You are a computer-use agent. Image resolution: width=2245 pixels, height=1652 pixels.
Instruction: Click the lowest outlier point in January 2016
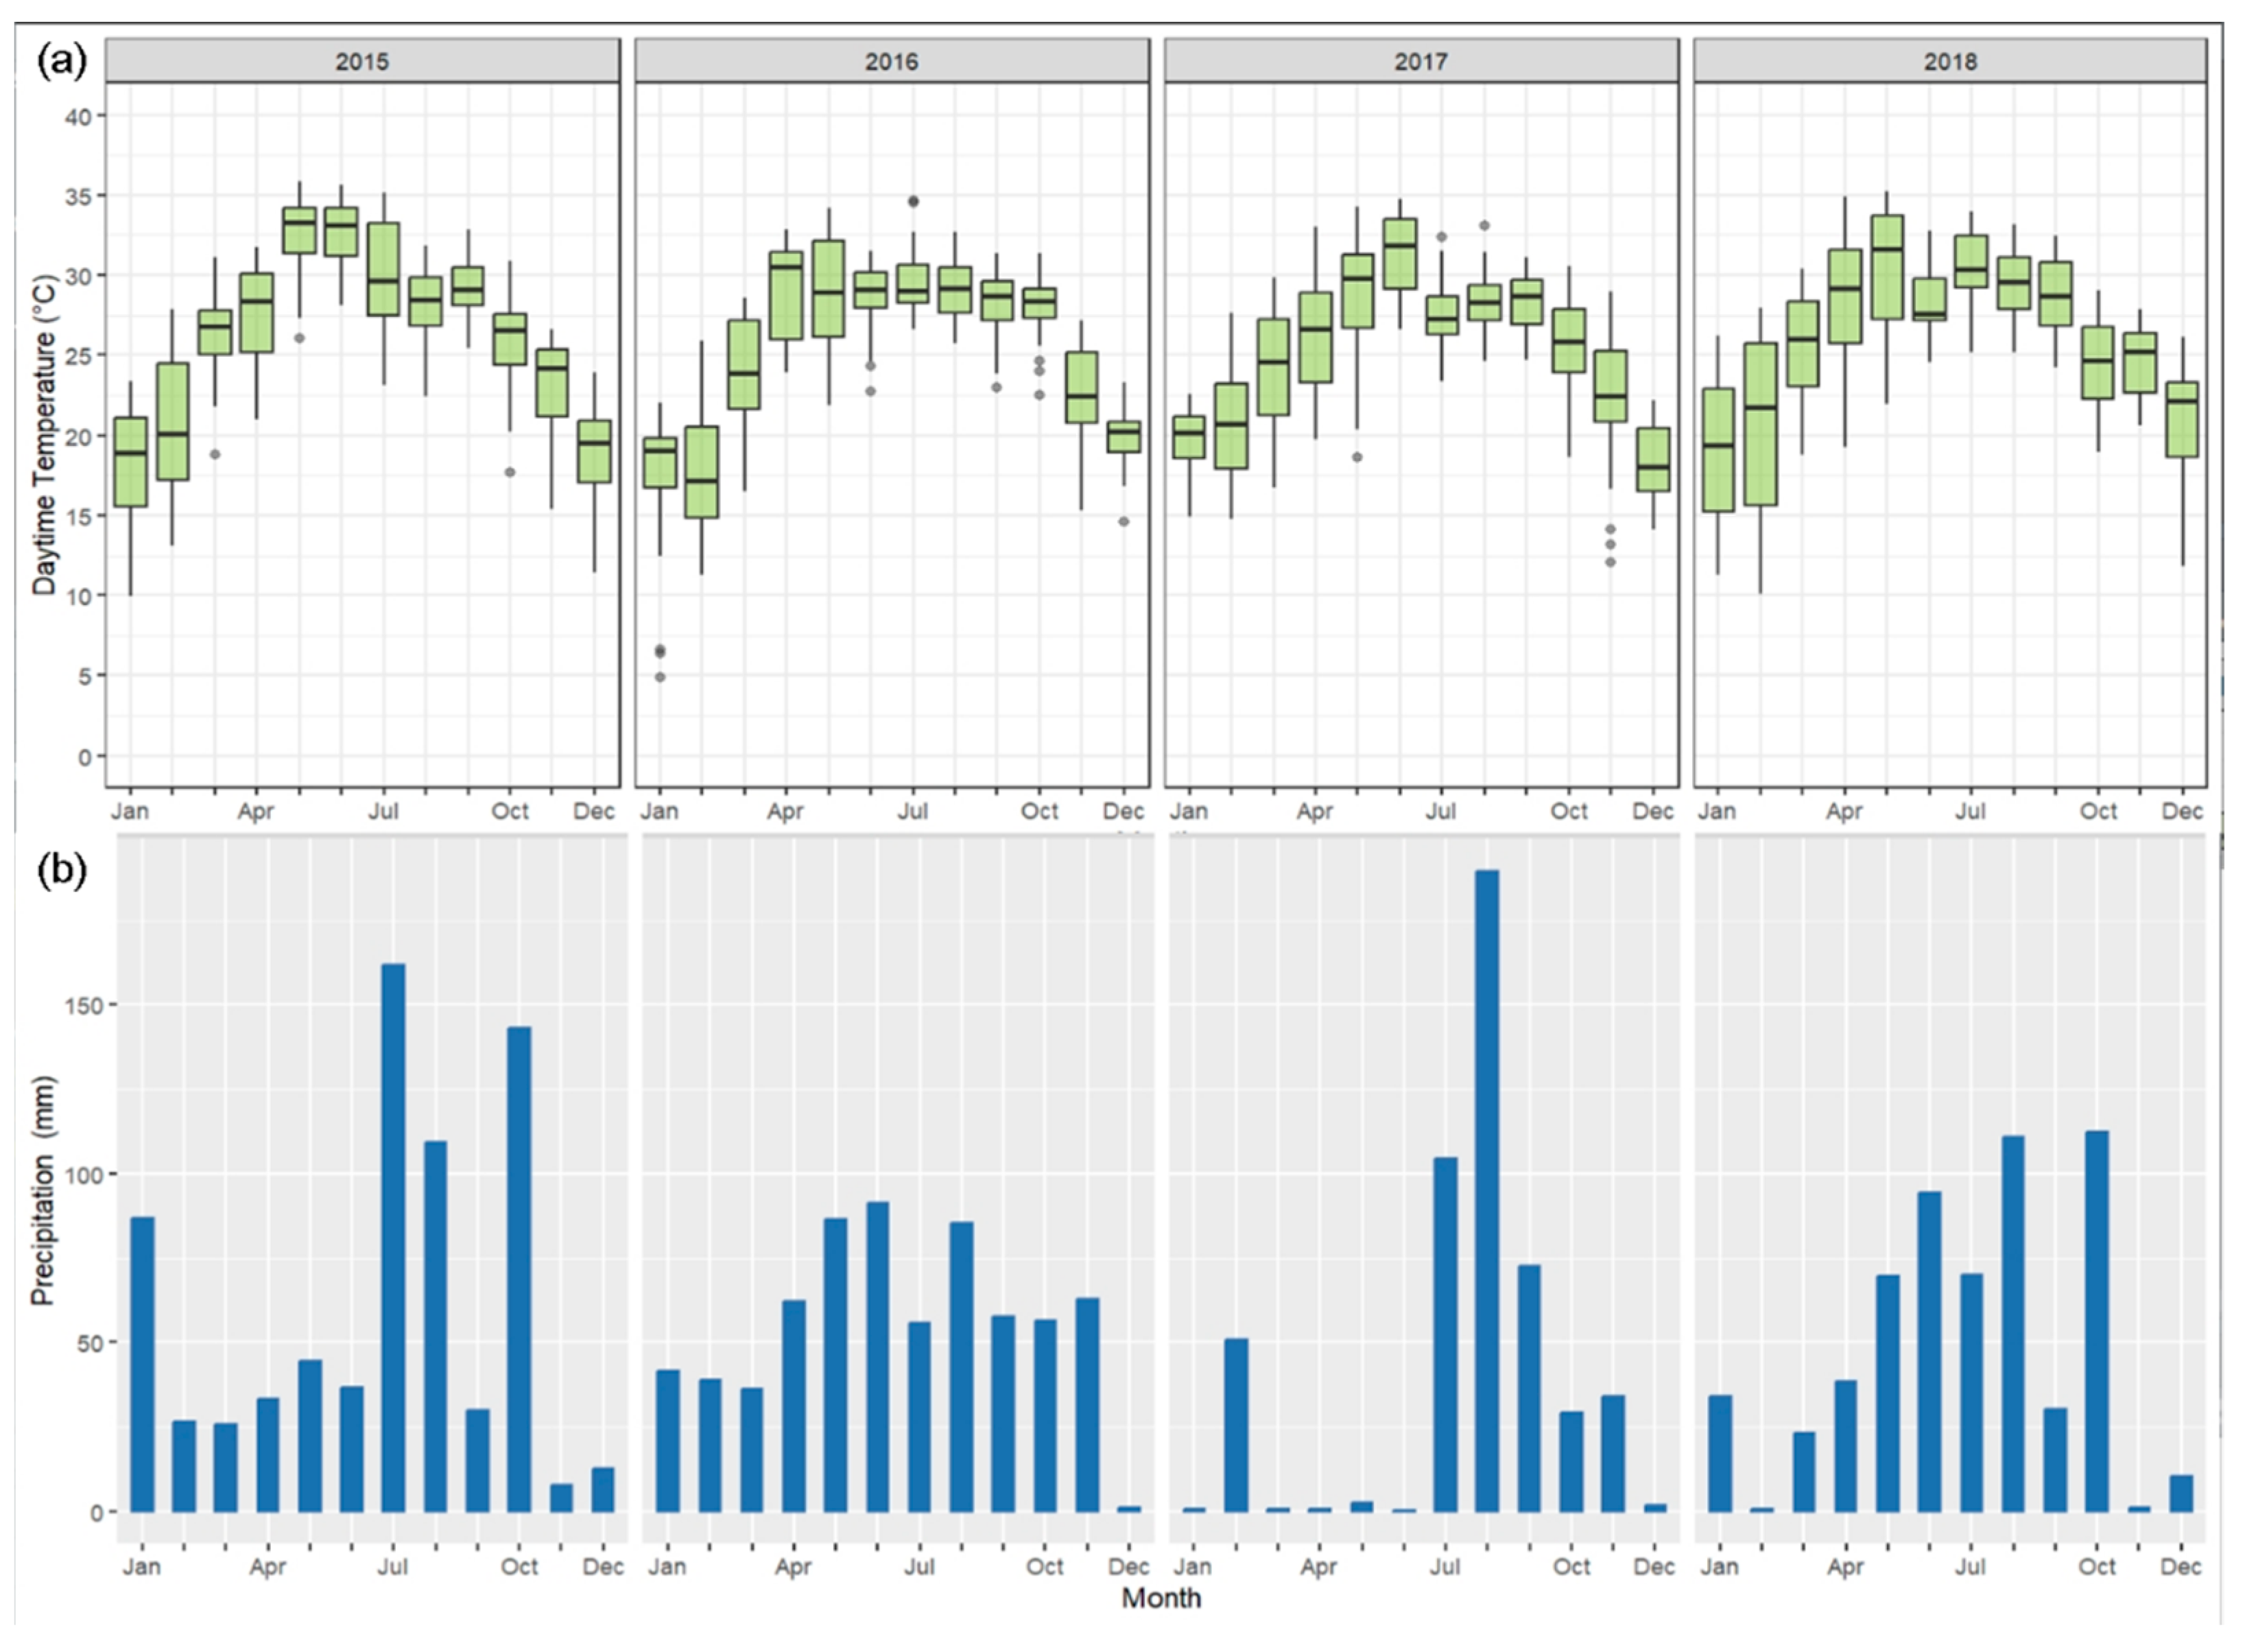[x=660, y=677]
